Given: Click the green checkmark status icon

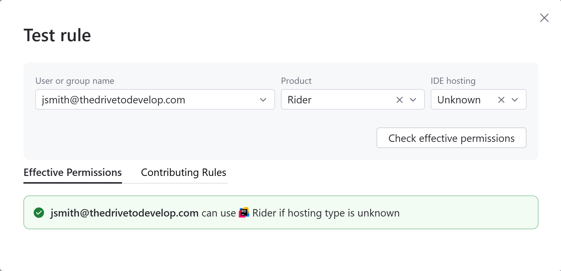Looking at the screenshot, I should [39, 213].
